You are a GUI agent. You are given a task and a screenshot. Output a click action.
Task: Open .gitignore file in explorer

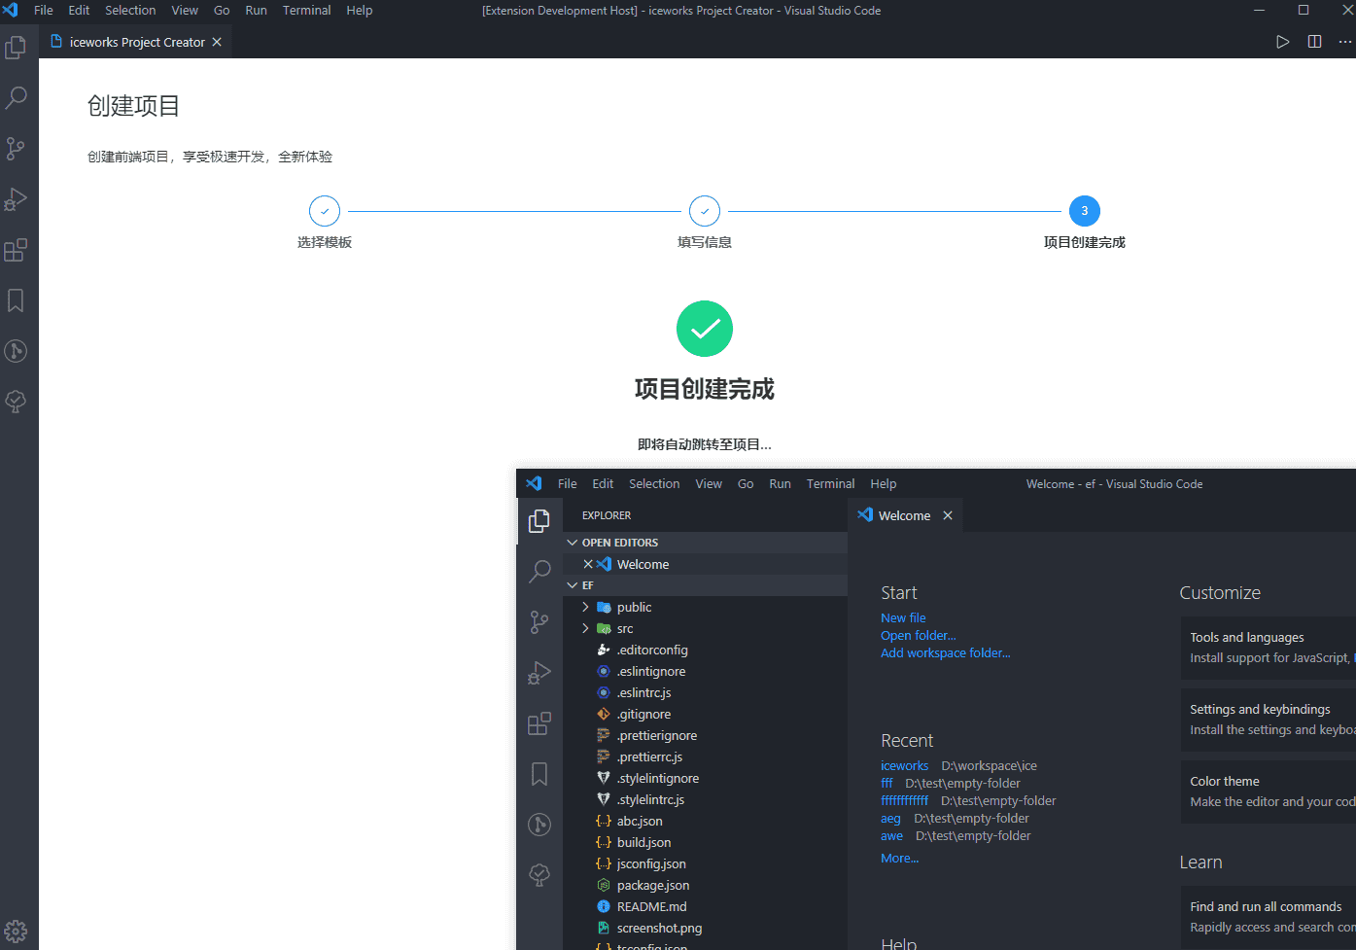(705, 714)
